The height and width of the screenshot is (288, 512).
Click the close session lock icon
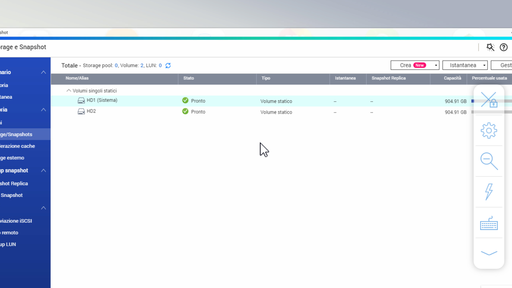489,100
